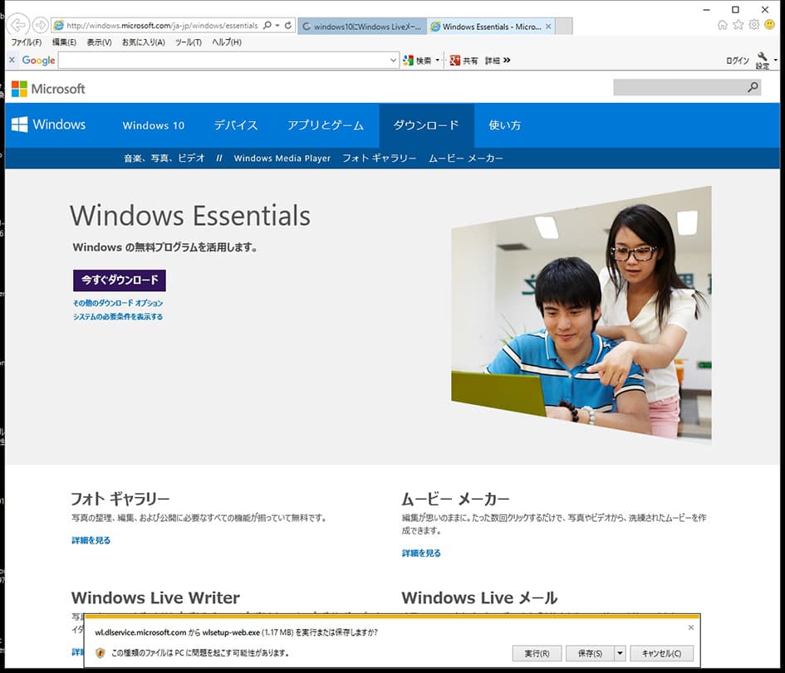Open the お気に入り(A) menu
This screenshot has height=673, width=785.
143,42
